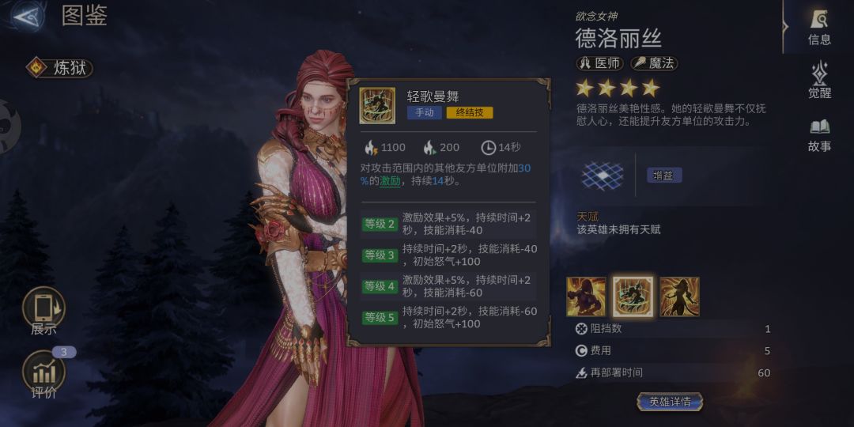The height and width of the screenshot is (427, 854).
Task: Collapse the right panel using the arrow
Action: click(785, 26)
